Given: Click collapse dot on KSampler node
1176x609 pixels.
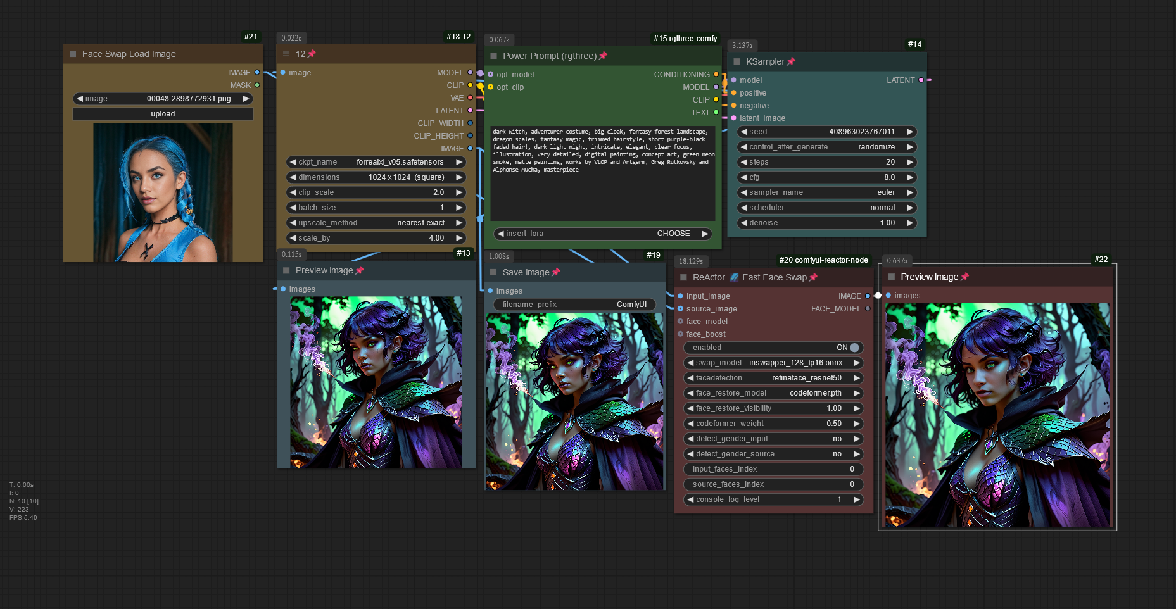Looking at the screenshot, I should click(x=737, y=61).
